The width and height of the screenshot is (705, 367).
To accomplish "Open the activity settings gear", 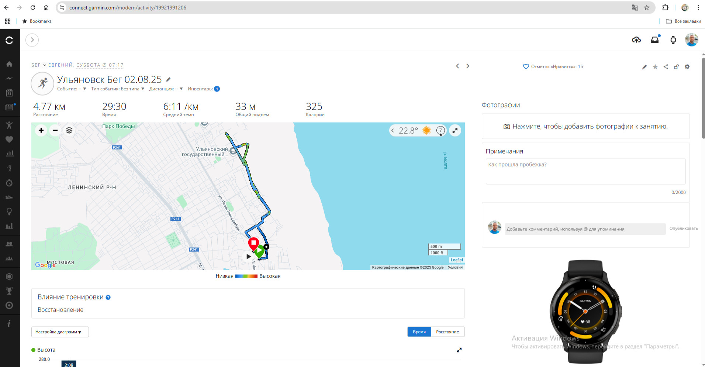I will 687,67.
